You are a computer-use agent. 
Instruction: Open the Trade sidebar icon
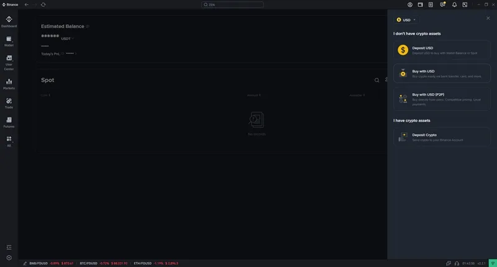tap(9, 103)
